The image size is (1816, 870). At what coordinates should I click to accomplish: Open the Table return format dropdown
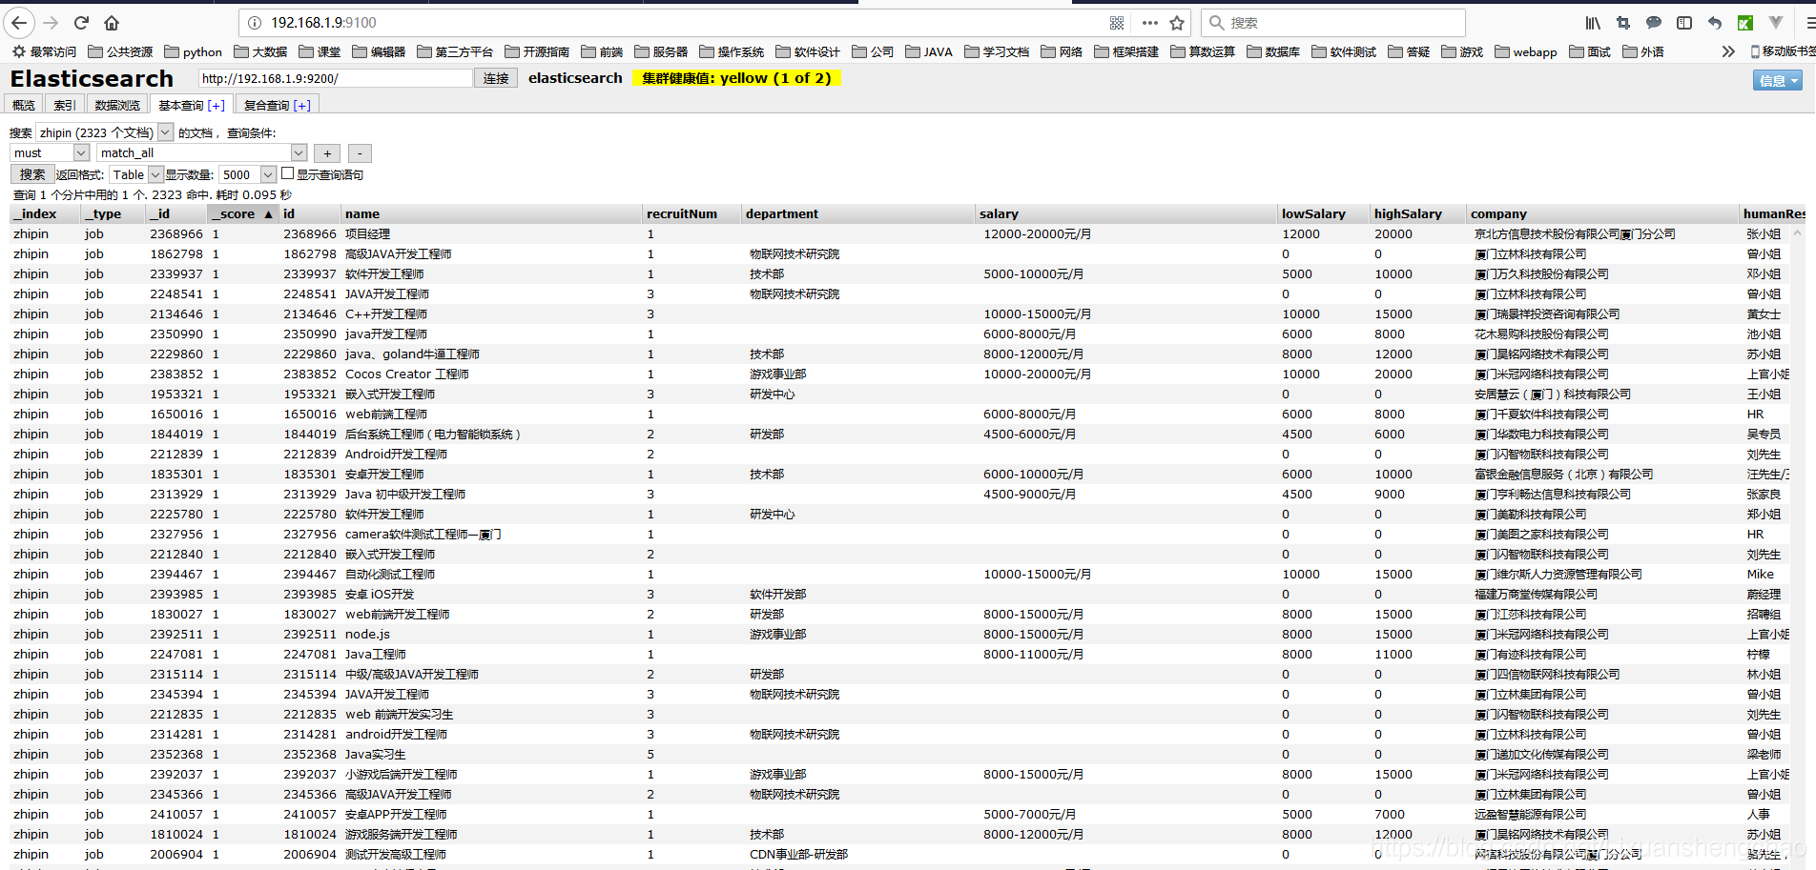(x=136, y=174)
